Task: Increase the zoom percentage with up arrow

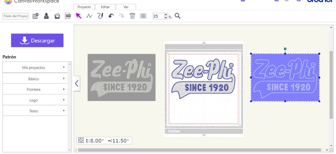Action: click(x=165, y=14)
